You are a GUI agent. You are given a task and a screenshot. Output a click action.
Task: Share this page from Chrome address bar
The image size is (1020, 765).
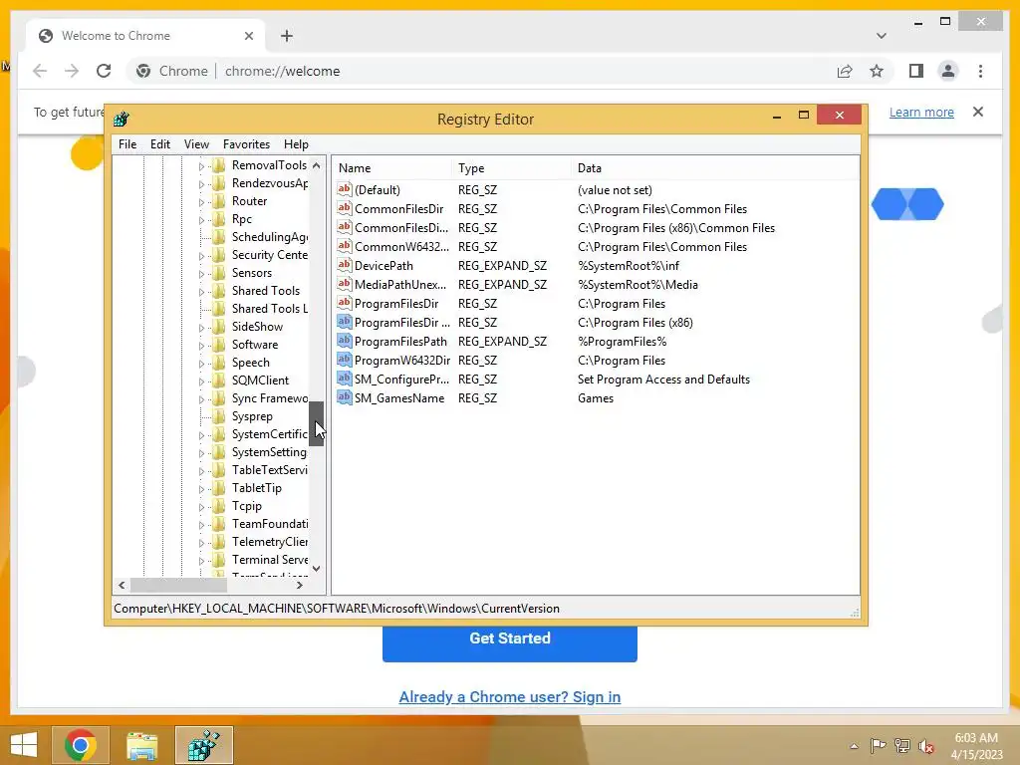pyautogui.click(x=845, y=71)
